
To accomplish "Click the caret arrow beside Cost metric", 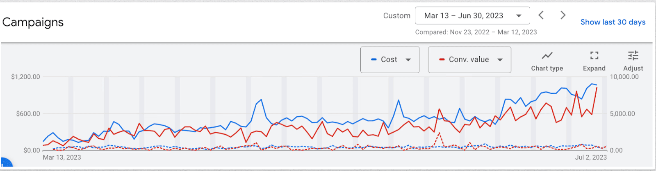I will 408,60.
